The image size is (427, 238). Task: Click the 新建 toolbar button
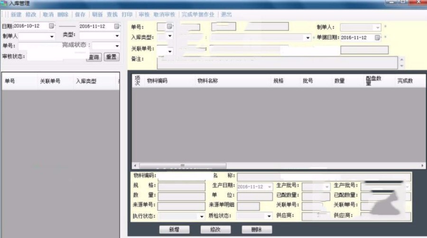(16, 15)
